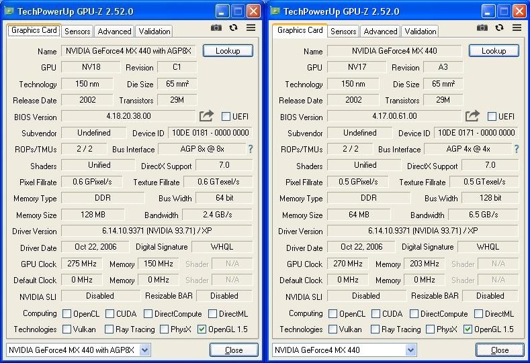This screenshot has height=363, width=530.
Task: Click the GPU Clock value 270 MHz
Action: [348, 264]
